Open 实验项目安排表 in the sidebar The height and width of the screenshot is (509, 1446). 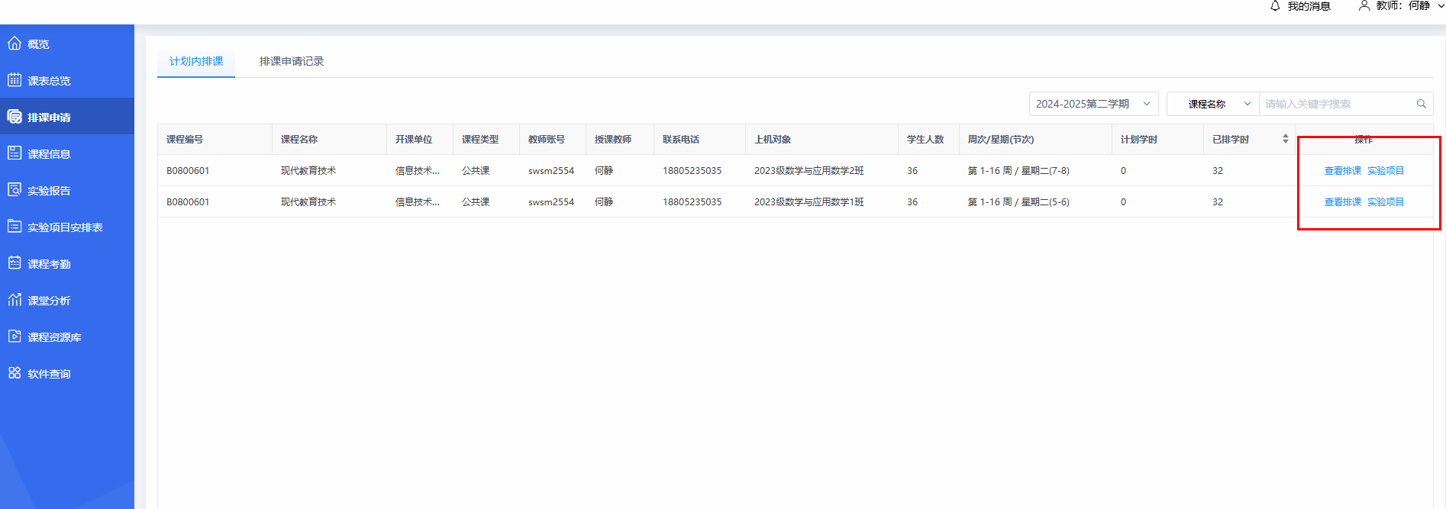[65, 227]
